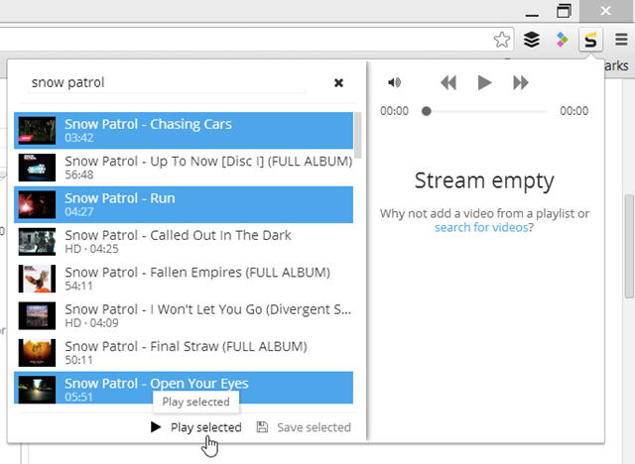Viewport: 635px width, 464px height.
Task: Clear the search with the X icon
Action: tap(338, 83)
